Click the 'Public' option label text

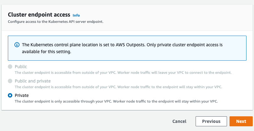click(x=21, y=67)
